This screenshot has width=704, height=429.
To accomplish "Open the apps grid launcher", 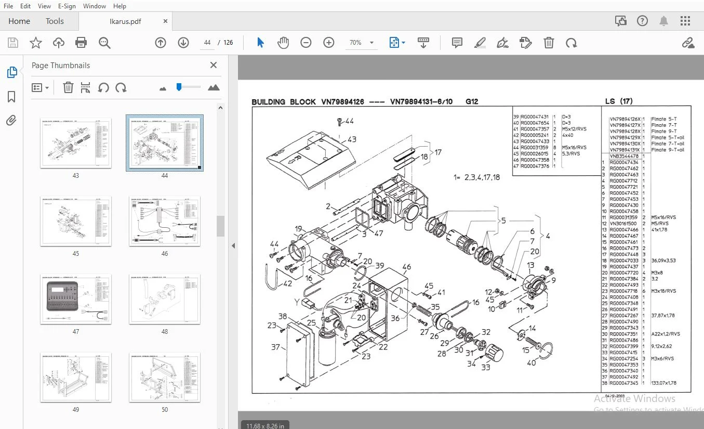I will (x=685, y=21).
